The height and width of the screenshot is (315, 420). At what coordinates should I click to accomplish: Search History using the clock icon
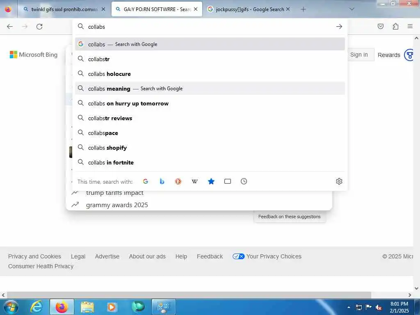244,181
